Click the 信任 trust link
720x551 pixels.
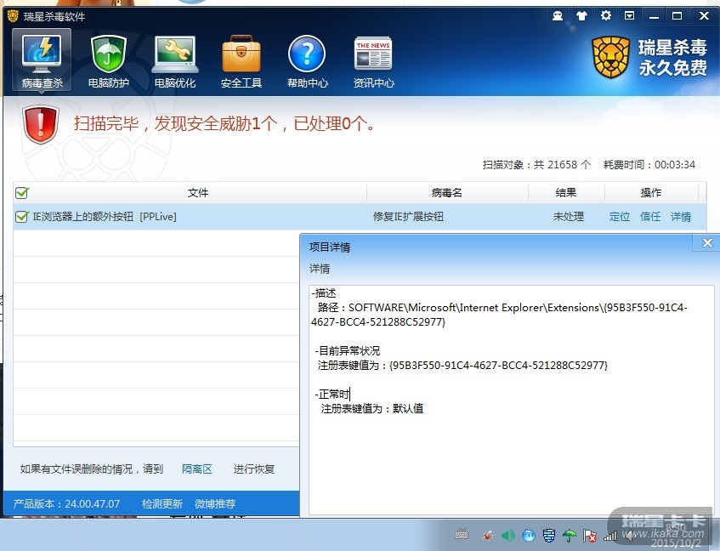tap(650, 216)
